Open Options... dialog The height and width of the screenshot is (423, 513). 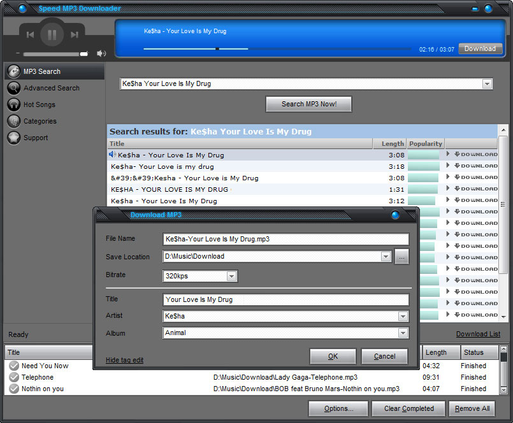[338, 408]
